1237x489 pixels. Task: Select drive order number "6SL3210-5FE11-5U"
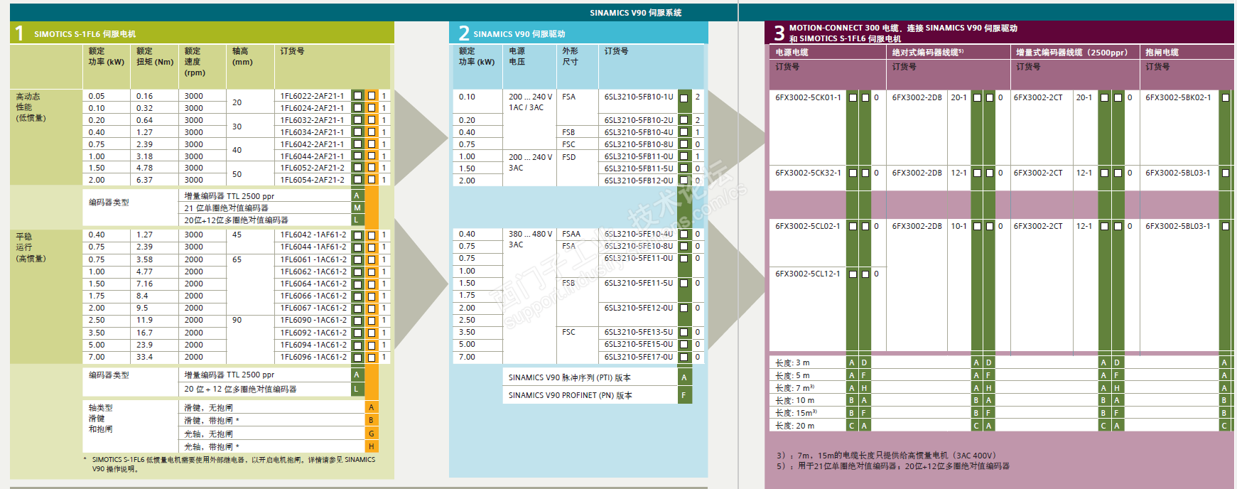(639, 283)
